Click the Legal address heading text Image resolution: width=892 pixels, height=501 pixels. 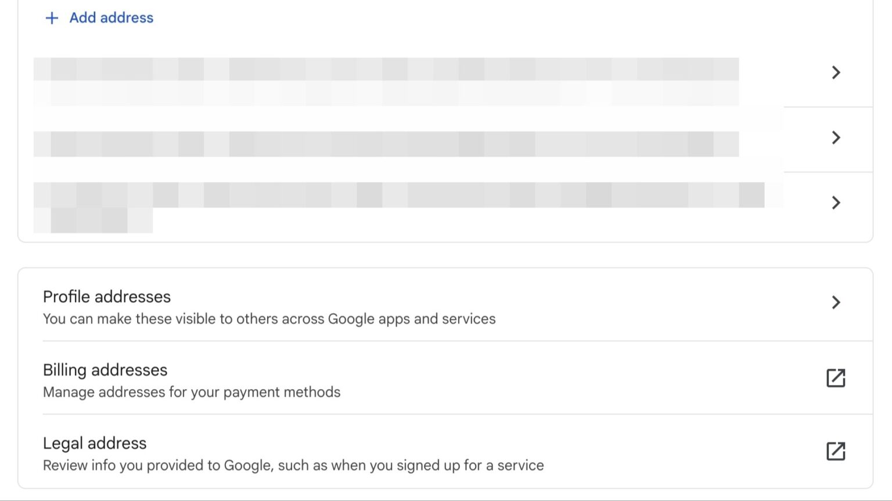[95, 443]
